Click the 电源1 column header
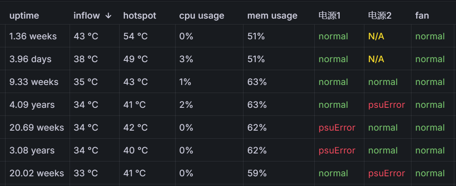The image size is (456, 186). (x=330, y=16)
